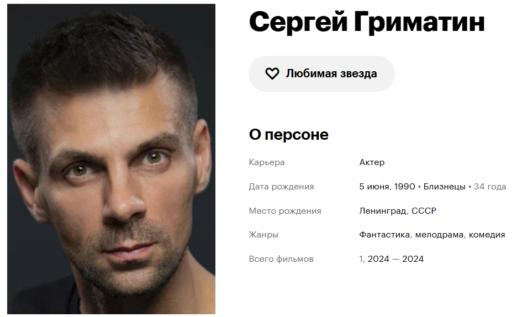The height and width of the screenshot is (317, 517).
Task: Open the actor's profile photo
Action: (x=111, y=159)
